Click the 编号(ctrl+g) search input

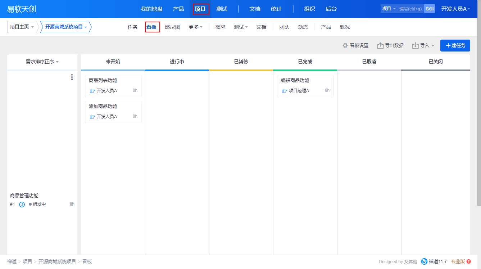[x=410, y=9]
